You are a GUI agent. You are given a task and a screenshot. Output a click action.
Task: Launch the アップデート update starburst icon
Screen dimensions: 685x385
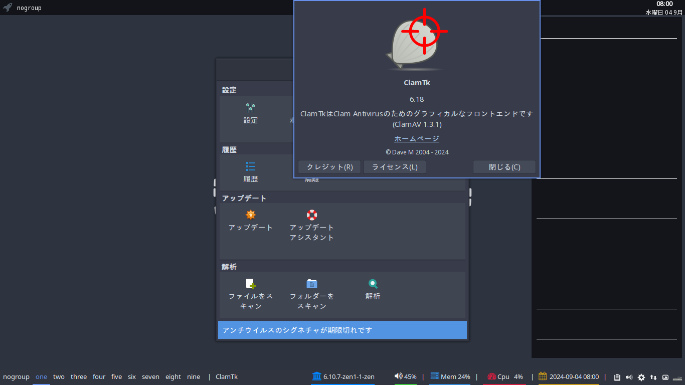251,215
